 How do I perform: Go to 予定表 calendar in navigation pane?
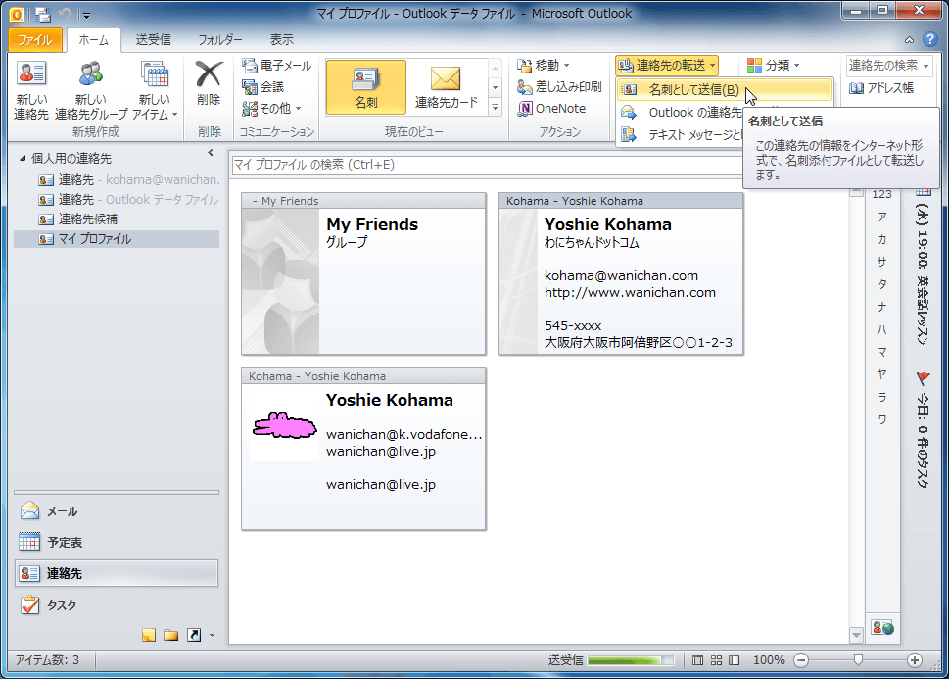[117, 542]
